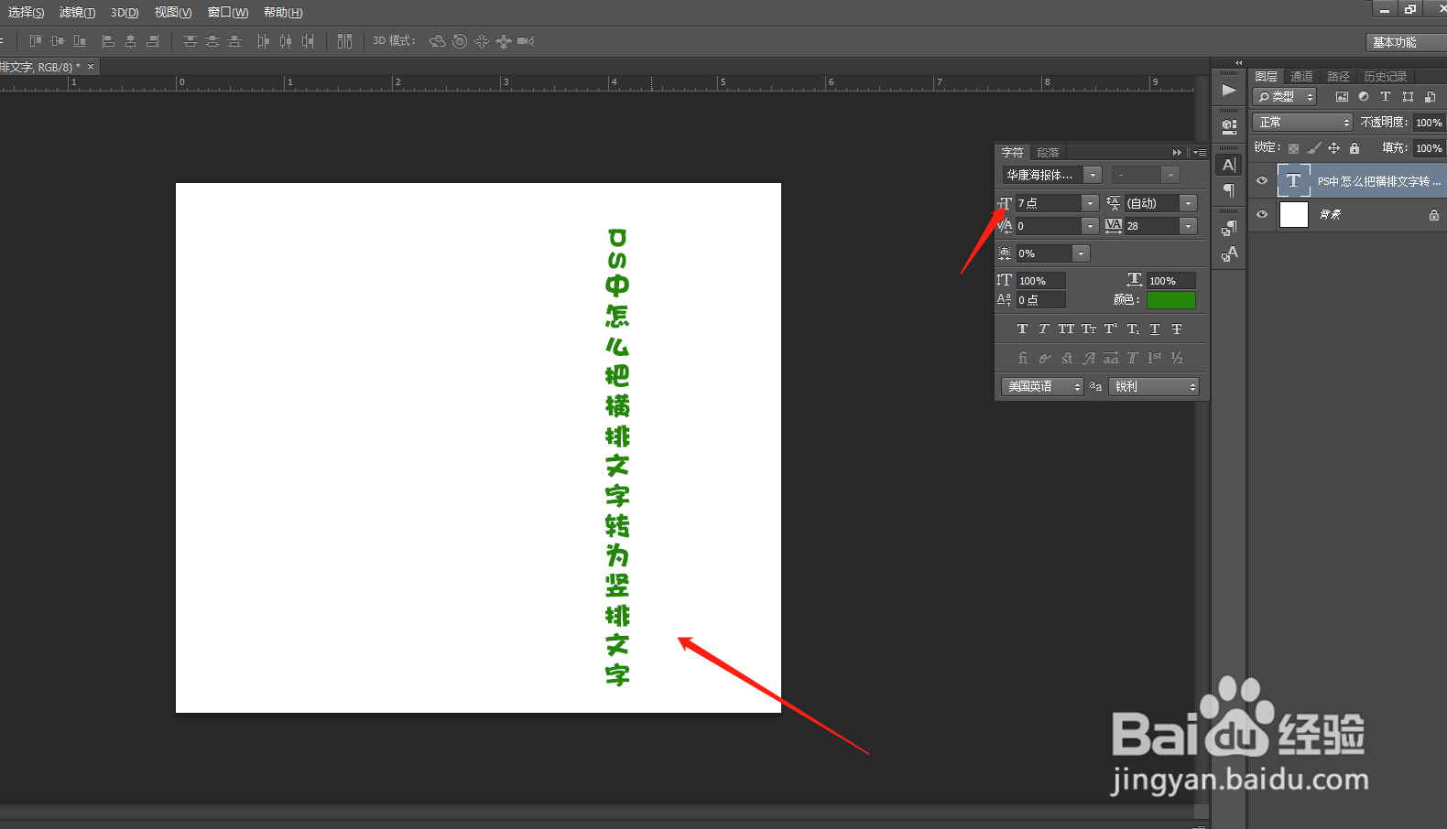Screen dimensions: 1447x829
Task: Click the distribute top edges icon
Action: point(190,41)
